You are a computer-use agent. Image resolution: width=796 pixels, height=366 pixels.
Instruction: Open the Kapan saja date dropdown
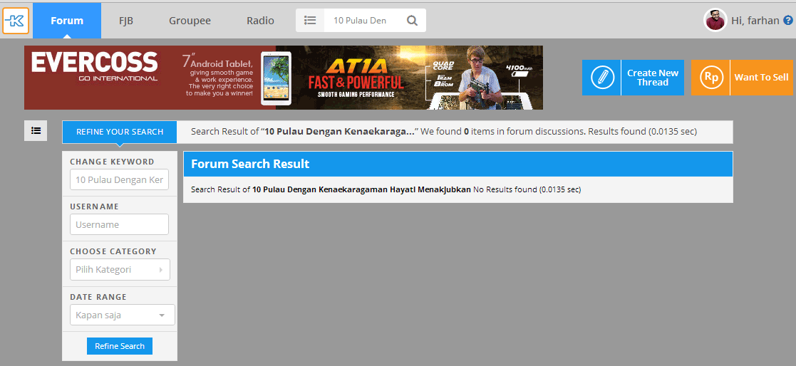pyautogui.click(x=123, y=315)
